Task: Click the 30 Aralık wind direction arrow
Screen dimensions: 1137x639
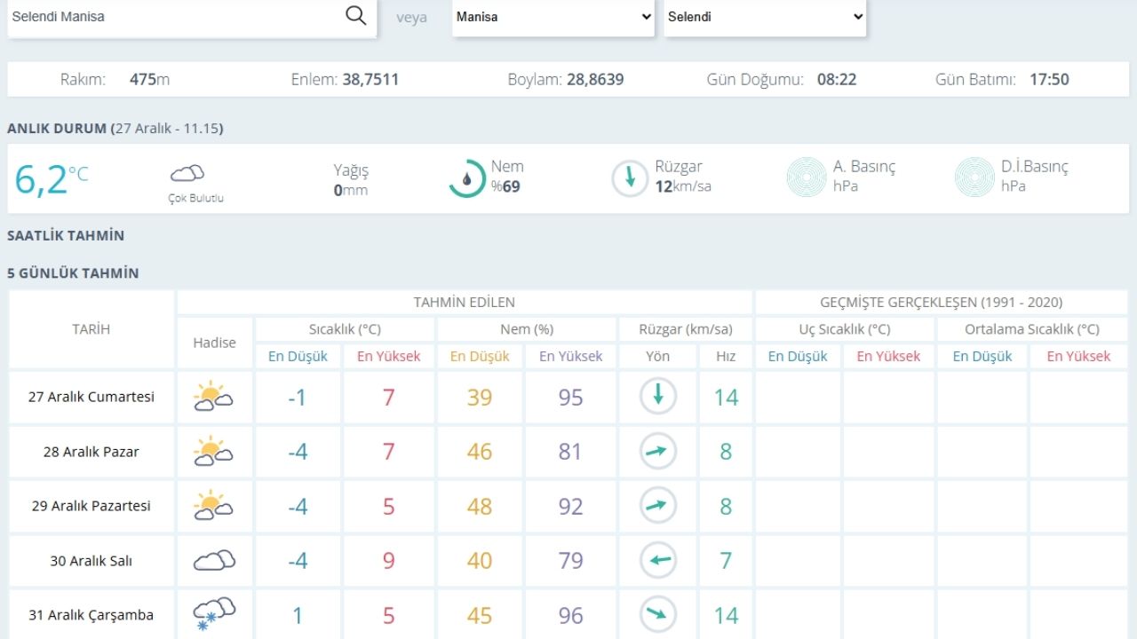Action: pos(658,561)
